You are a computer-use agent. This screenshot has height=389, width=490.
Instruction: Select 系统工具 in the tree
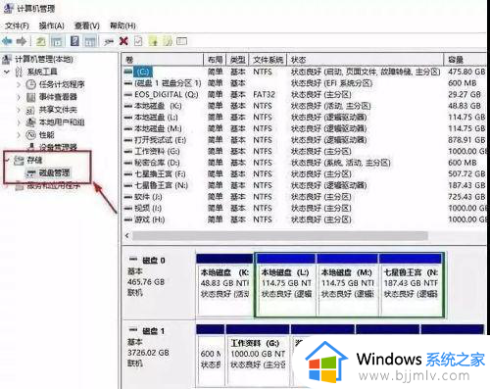click(42, 72)
